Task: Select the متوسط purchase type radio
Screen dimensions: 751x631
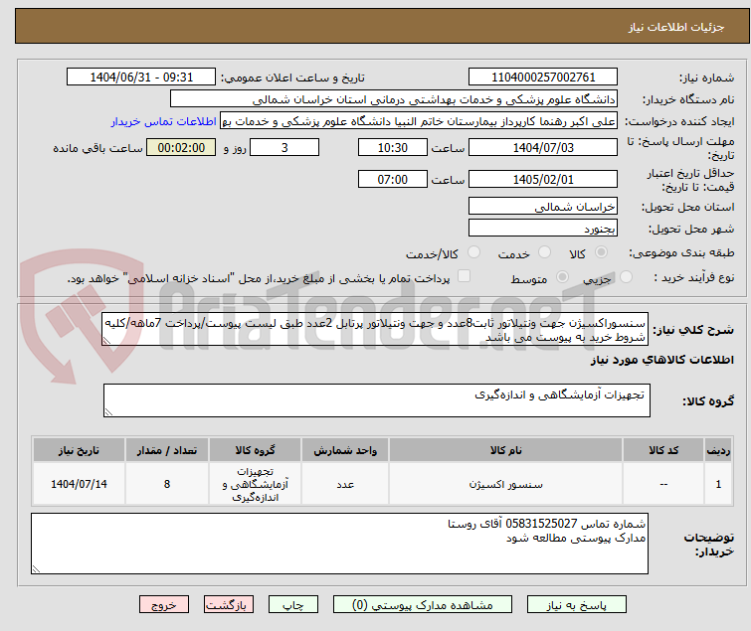Action: point(562,277)
